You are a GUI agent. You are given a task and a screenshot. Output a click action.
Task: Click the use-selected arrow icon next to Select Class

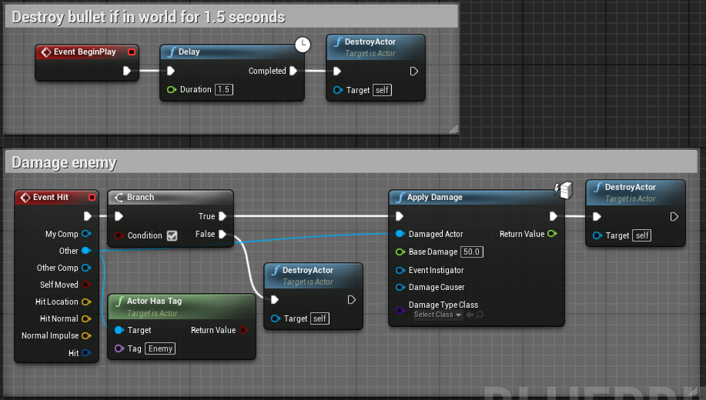pyautogui.click(x=469, y=315)
